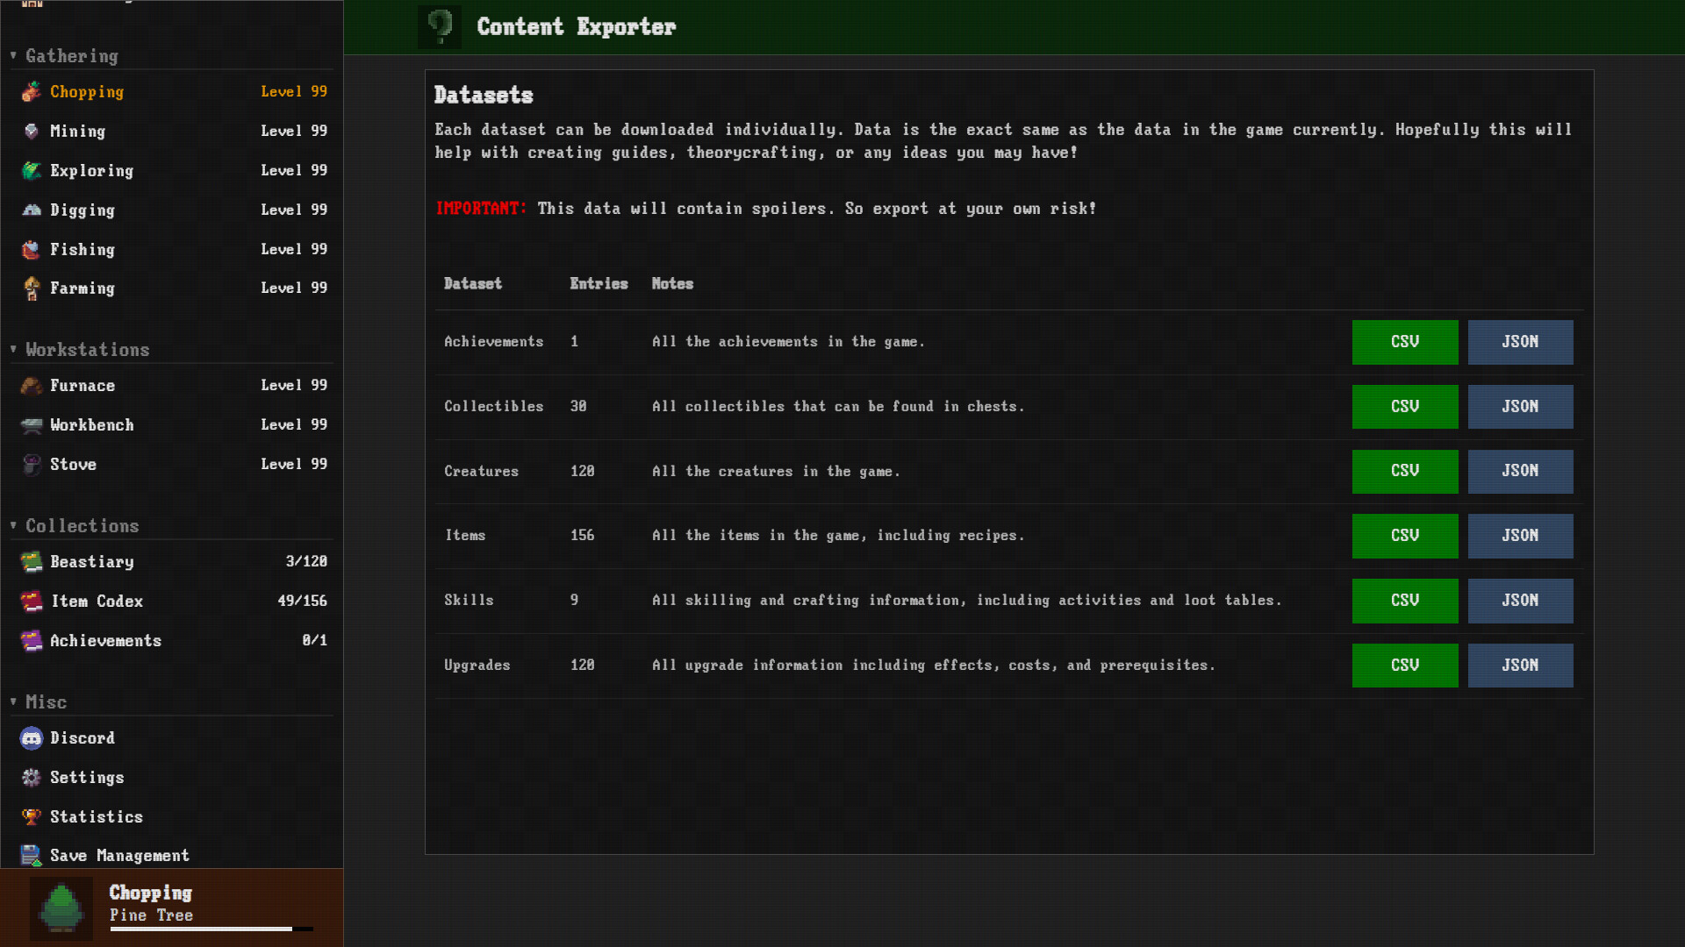Select the Furnace workstation icon
The width and height of the screenshot is (1685, 947).
(x=32, y=386)
